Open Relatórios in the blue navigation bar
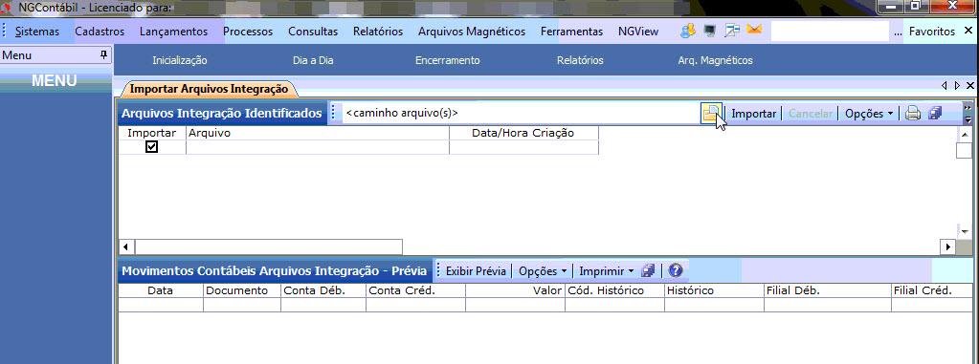Screen dimensions: 979x364 [580, 60]
